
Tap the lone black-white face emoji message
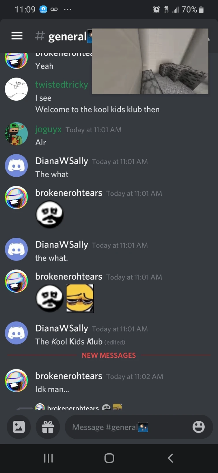click(x=50, y=215)
